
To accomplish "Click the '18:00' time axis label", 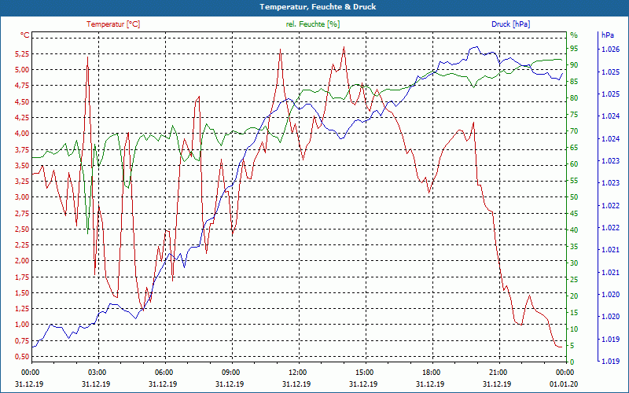I will tap(432, 372).
